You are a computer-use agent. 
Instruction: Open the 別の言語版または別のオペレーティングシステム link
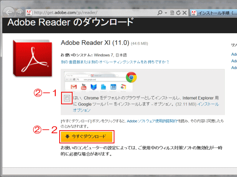coord(115,62)
